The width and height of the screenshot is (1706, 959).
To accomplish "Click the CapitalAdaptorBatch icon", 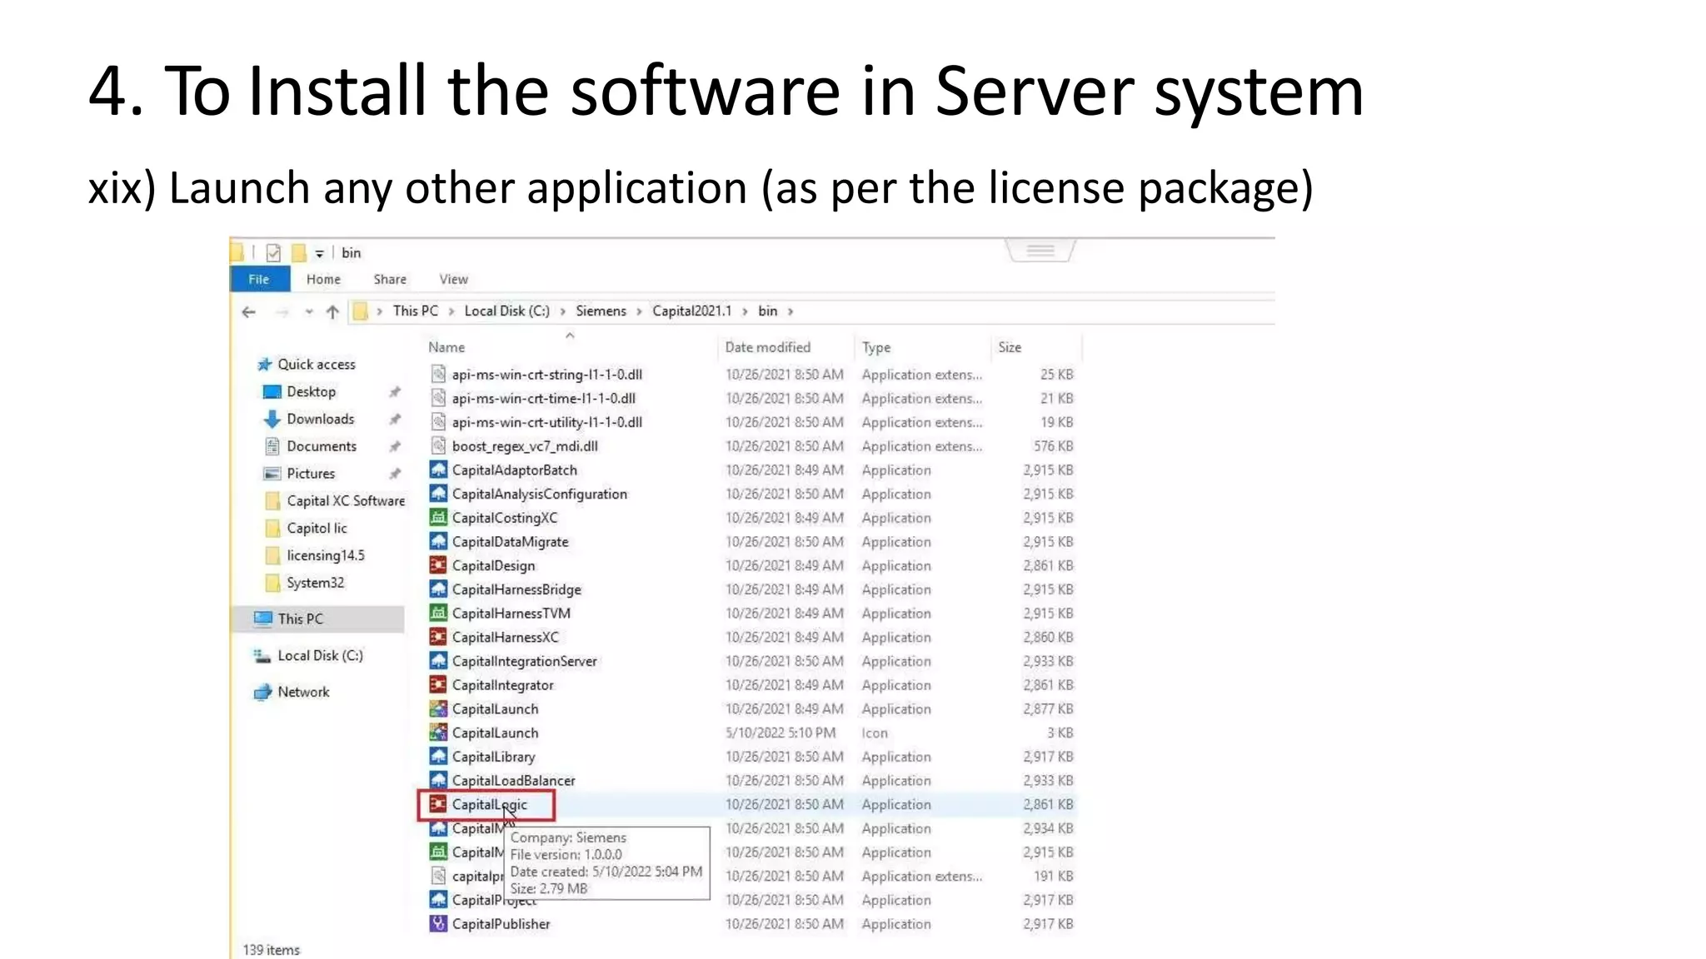I will pos(437,470).
